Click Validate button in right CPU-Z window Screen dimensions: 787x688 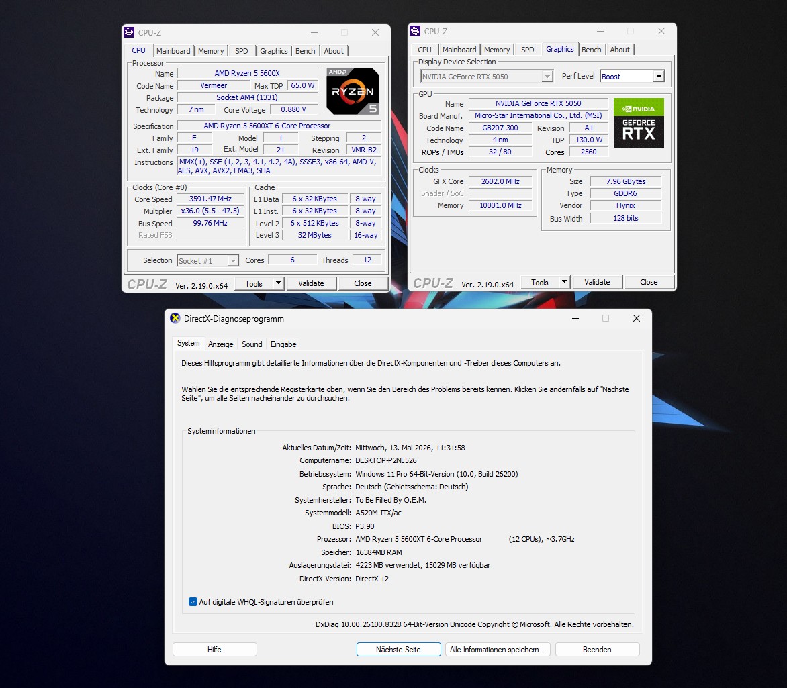(597, 282)
